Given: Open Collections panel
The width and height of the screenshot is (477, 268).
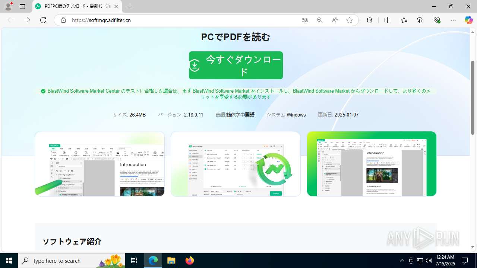Looking at the screenshot, I should point(420,20).
